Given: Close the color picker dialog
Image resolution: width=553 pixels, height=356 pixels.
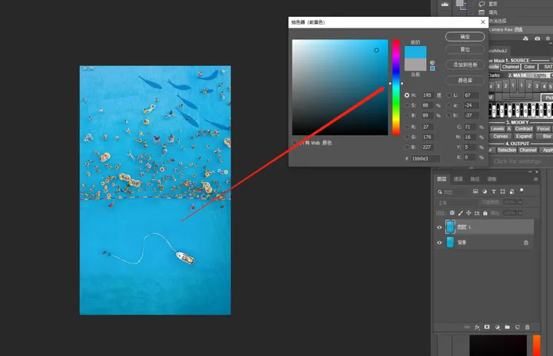Looking at the screenshot, I should click(x=483, y=22).
